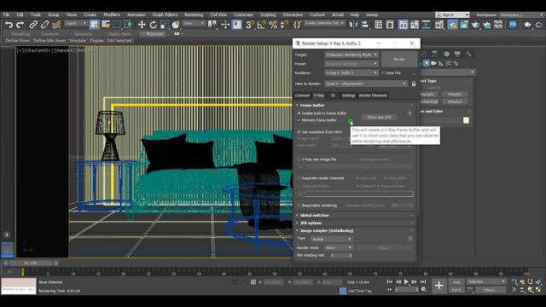Screen dimensions: 546x307
Task: Open the Target rendering mode dropdown
Action: click(351, 55)
